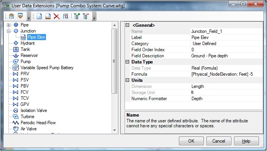Click the Cancel button
Screen dimensions: 267x151
(219, 141)
